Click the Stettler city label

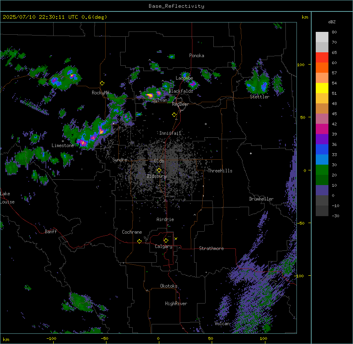[x=260, y=97]
